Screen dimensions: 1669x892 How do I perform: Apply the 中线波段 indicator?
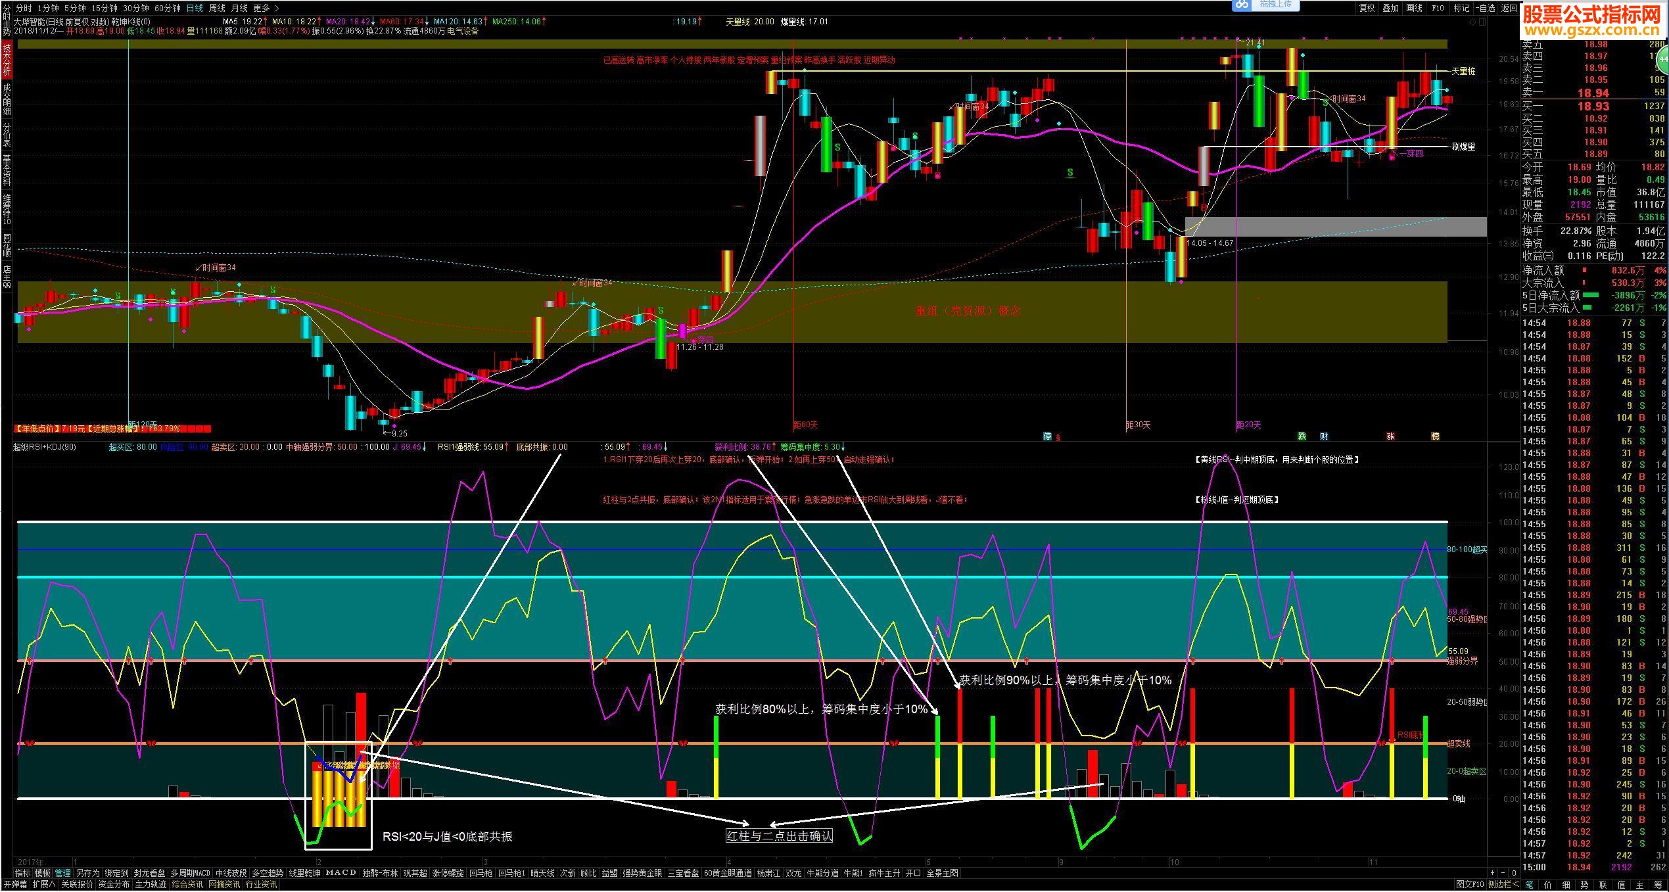[x=231, y=873]
